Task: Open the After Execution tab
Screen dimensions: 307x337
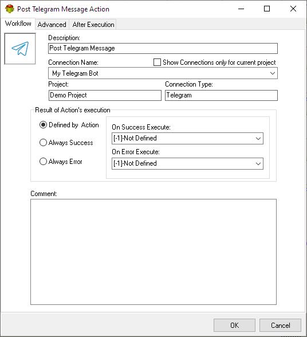Action: pos(93,25)
